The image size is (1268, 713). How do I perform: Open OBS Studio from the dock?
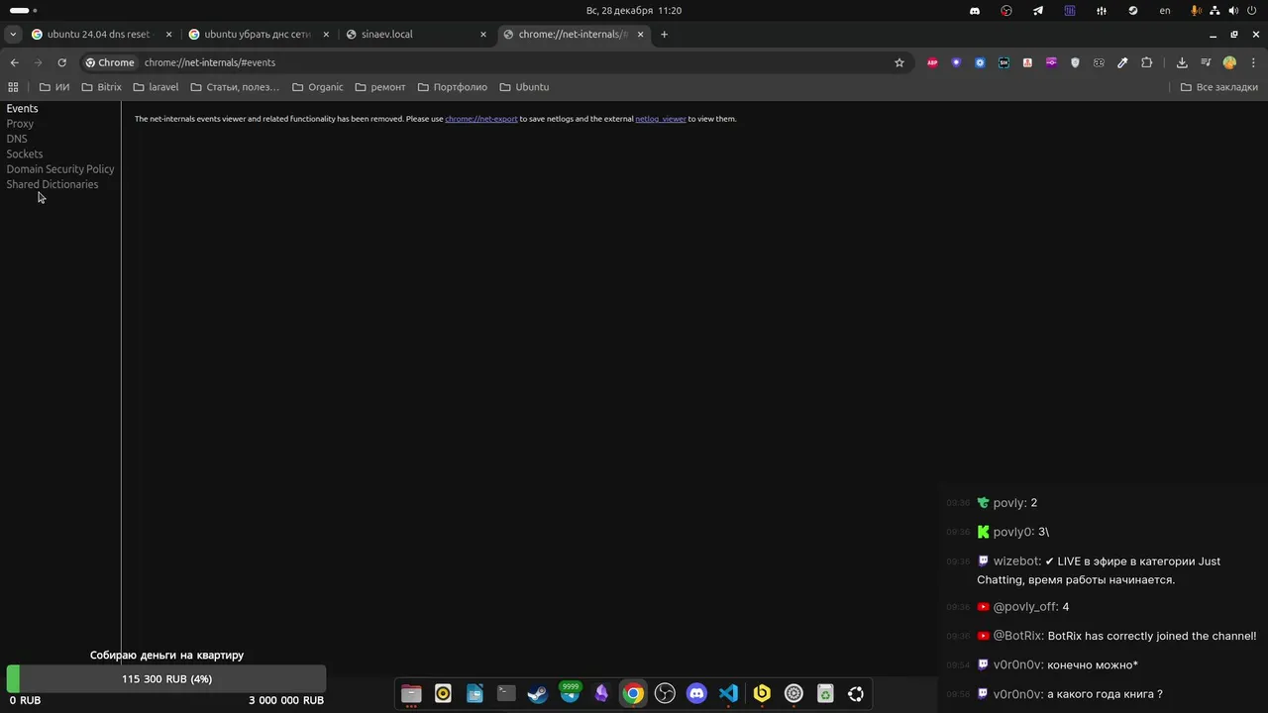[665, 693]
